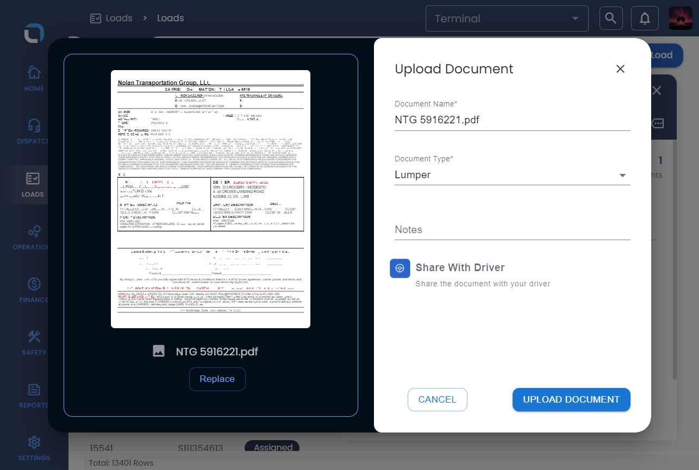Open the notifications bell
The width and height of the screenshot is (699, 470).
click(x=645, y=18)
